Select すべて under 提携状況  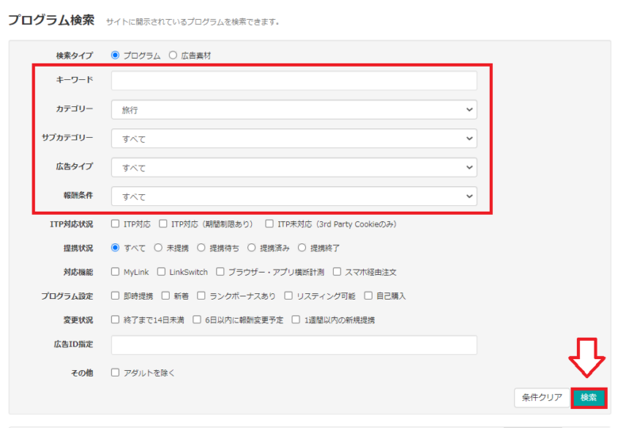tap(115, 247)
